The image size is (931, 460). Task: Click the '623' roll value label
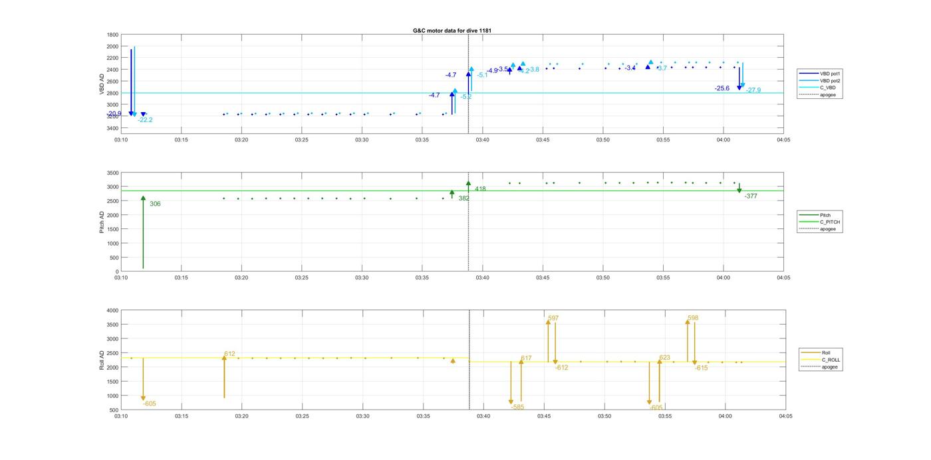[x=664, y=358]
